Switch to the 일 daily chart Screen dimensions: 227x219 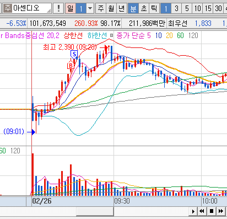click(71, 8)
